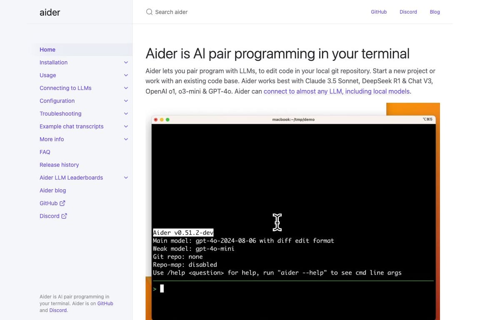Expand the Aider LLM Leaderboards chevron

click(x=126, y=177)
